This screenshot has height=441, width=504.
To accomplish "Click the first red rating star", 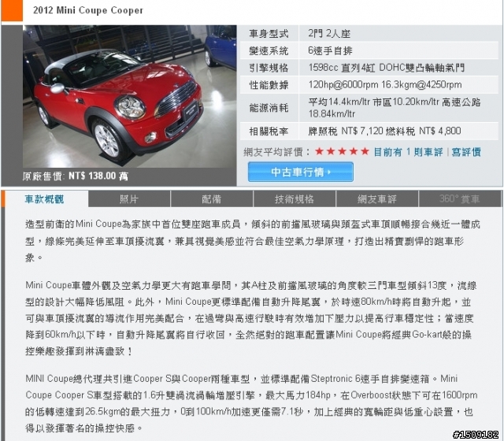I will (319, 151).
